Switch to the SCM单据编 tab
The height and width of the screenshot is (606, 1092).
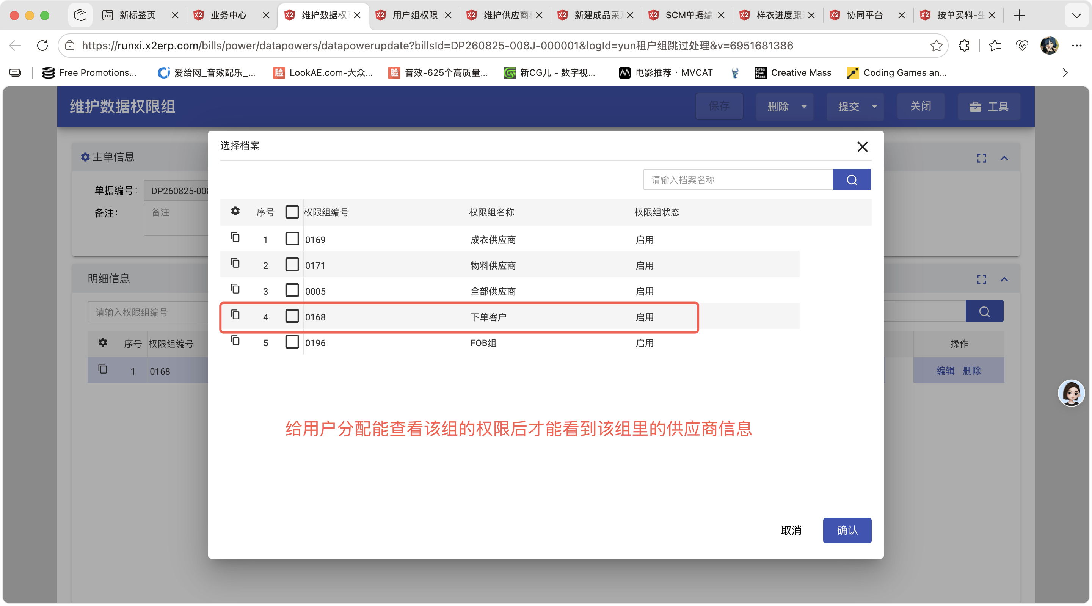(689, 15)
